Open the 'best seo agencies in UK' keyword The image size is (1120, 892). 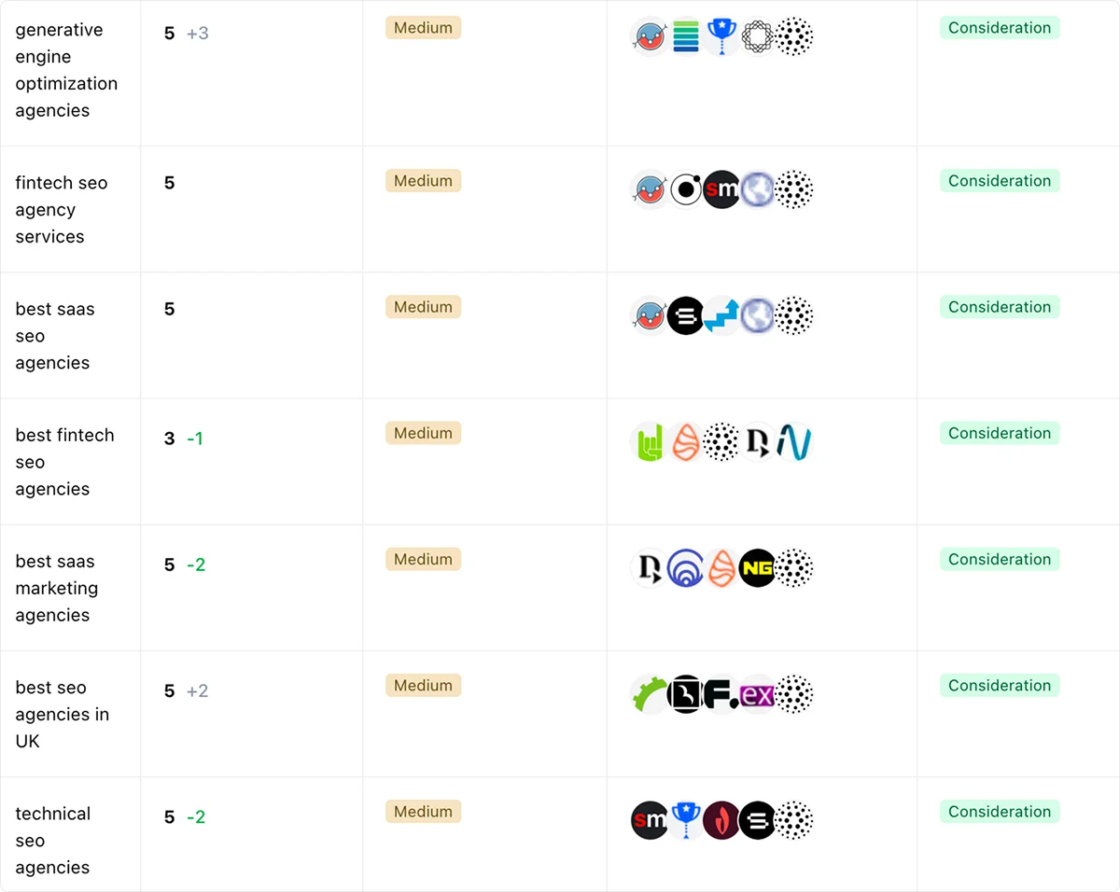(62, 714)
